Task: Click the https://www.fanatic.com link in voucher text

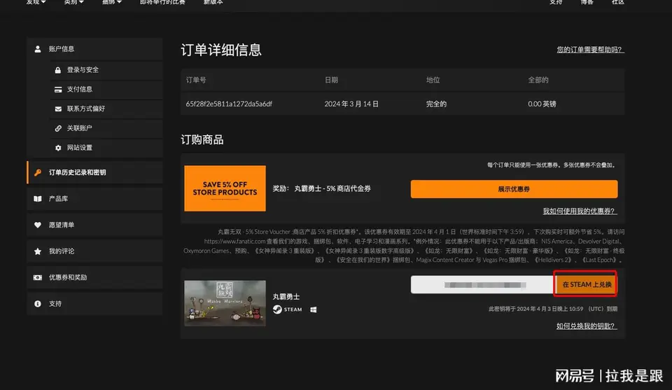Action: [x=235, y=242]
